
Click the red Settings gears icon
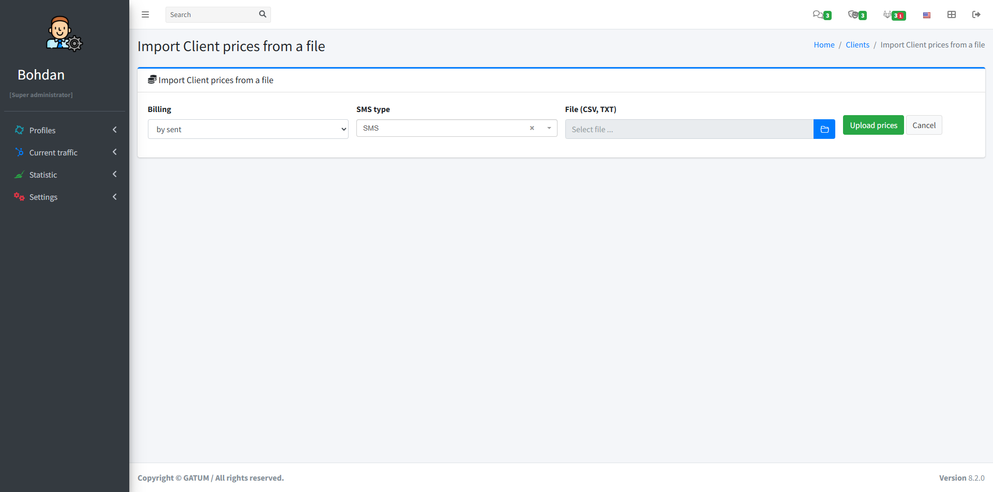tap(19, 197)
